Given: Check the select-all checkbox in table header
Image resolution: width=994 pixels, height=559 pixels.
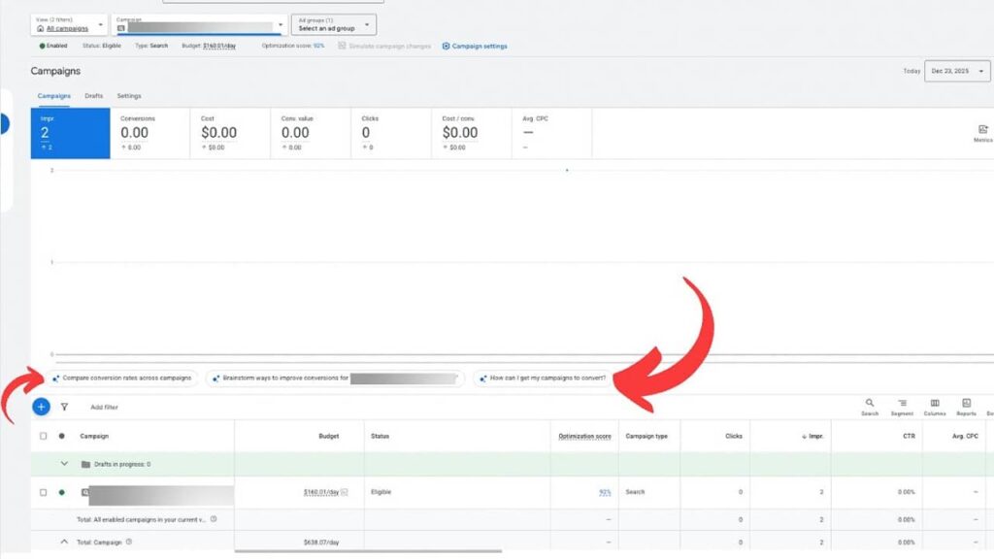Looking at the screenshot, I should (43, 436).
